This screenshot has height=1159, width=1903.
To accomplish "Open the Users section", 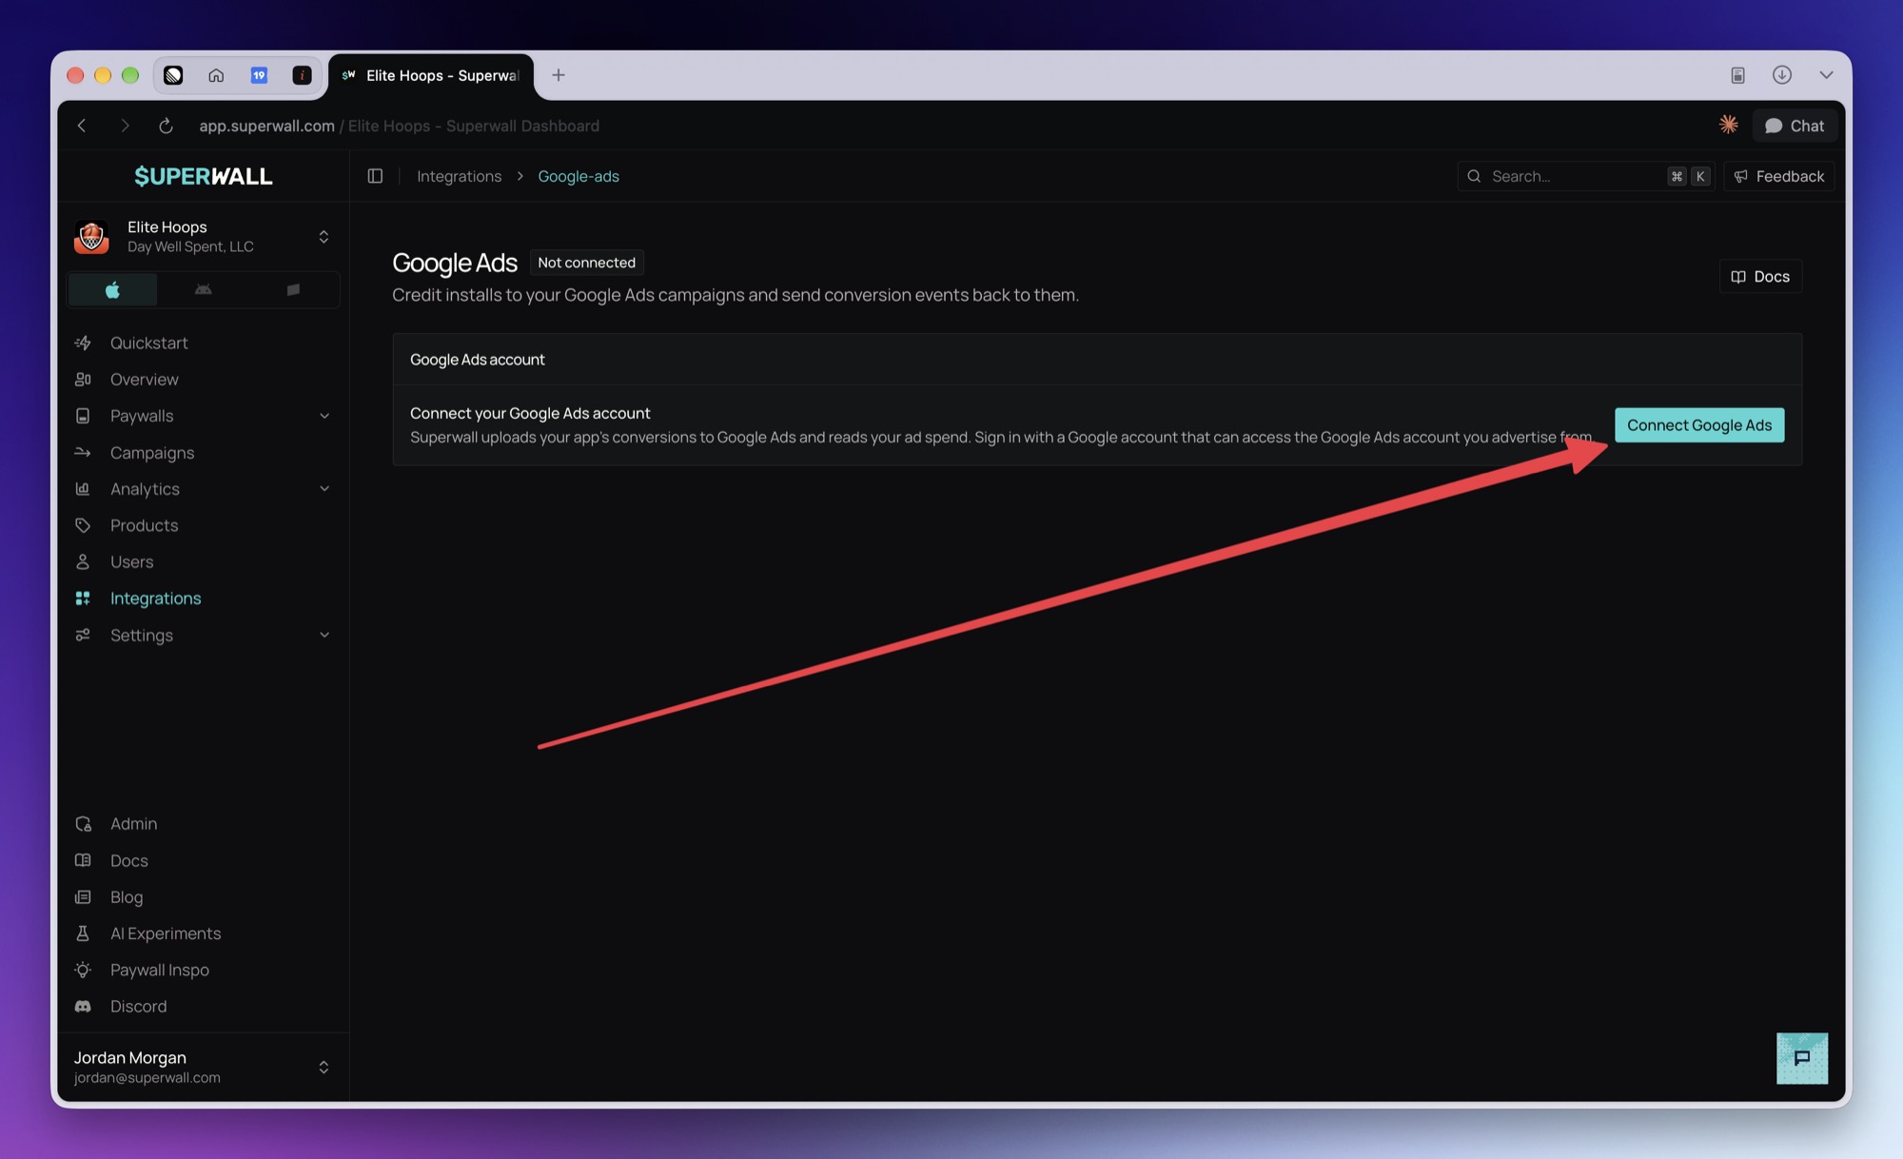I will [x=131, y=562].
